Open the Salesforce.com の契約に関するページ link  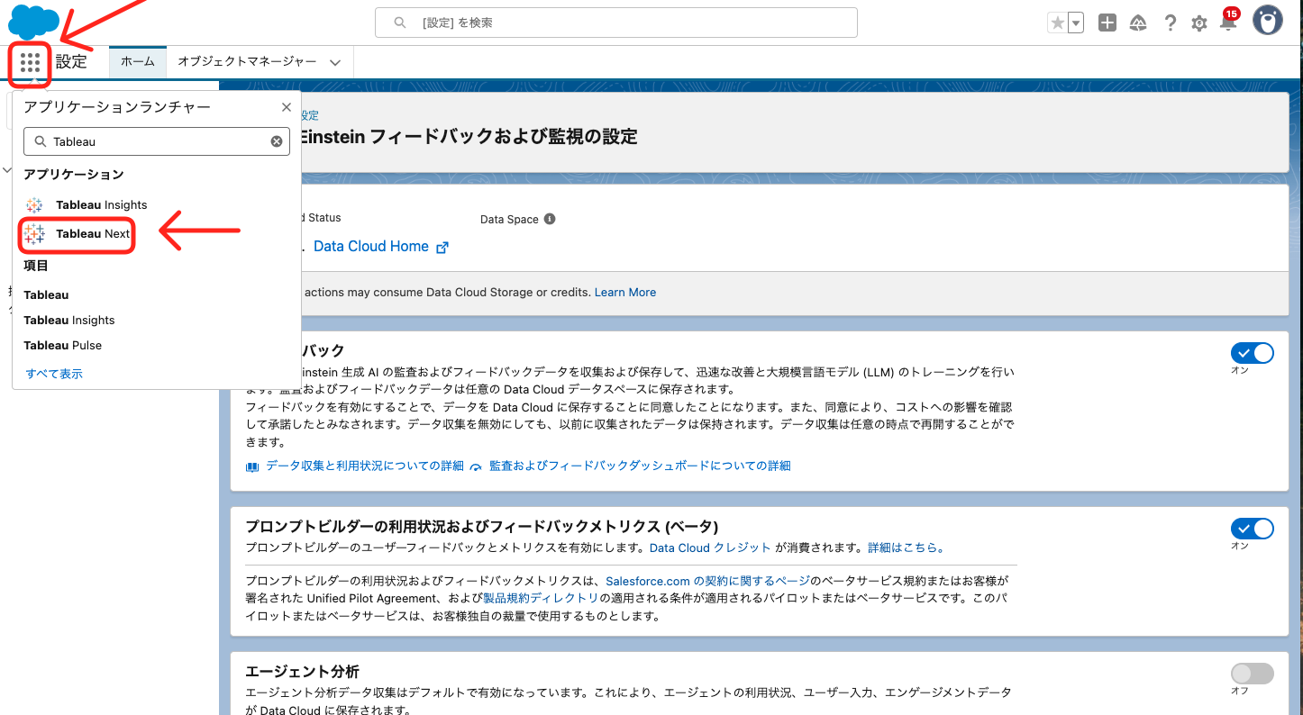coord(707,582)
